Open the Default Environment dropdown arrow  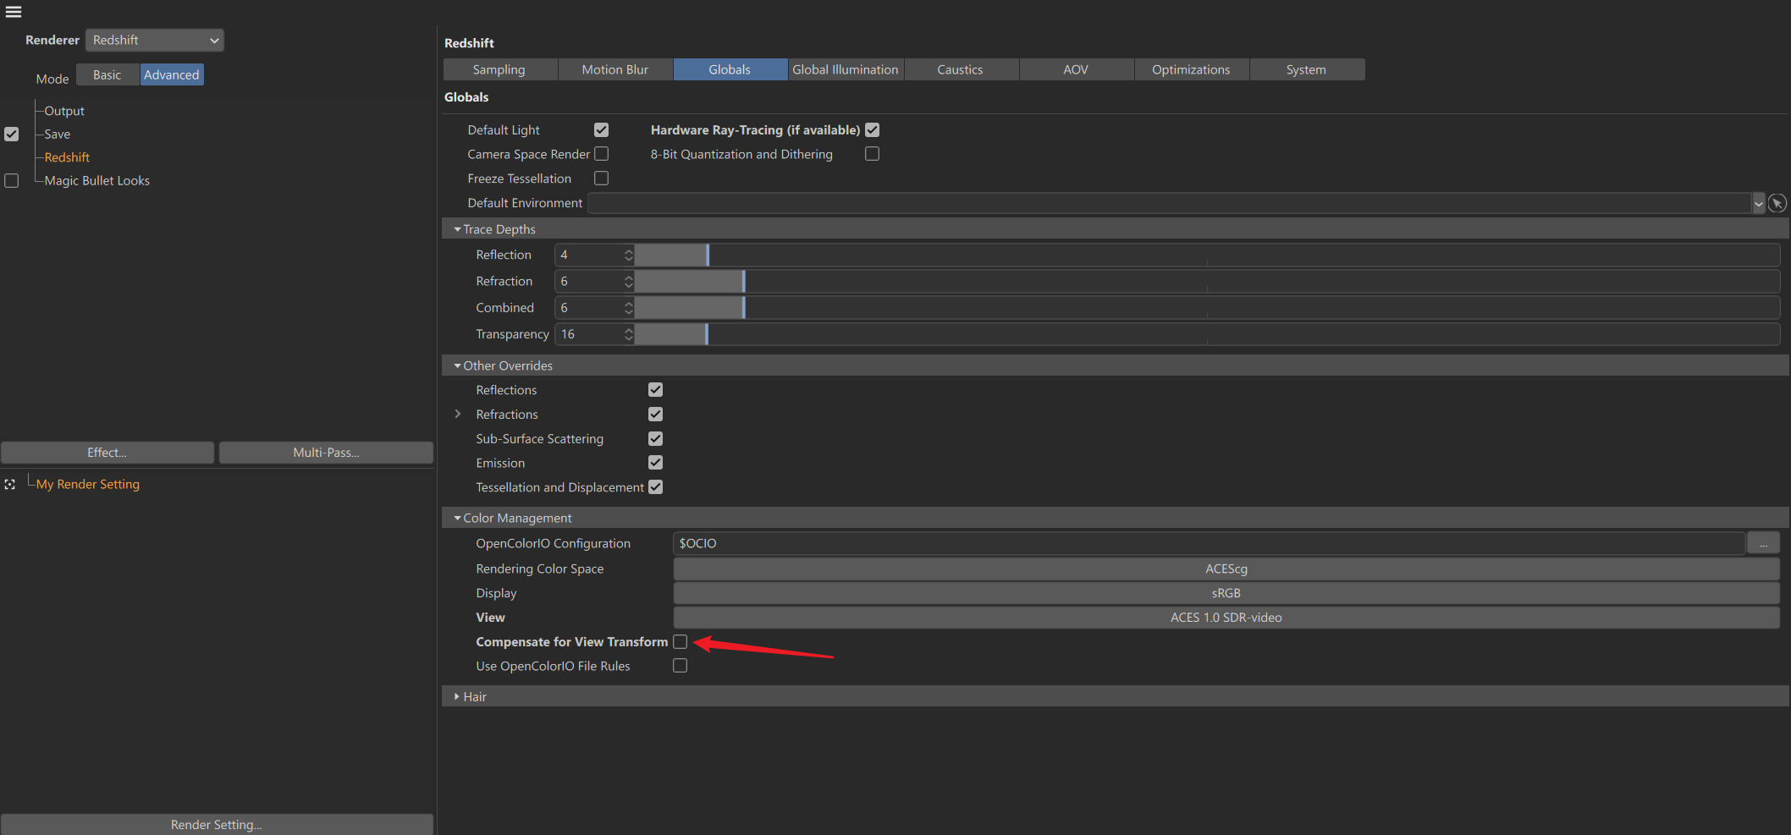coord(1759,203)
